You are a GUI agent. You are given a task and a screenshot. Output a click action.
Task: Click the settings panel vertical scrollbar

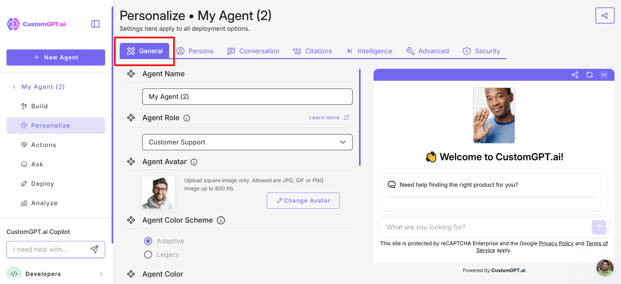click(x=360, y=117)
